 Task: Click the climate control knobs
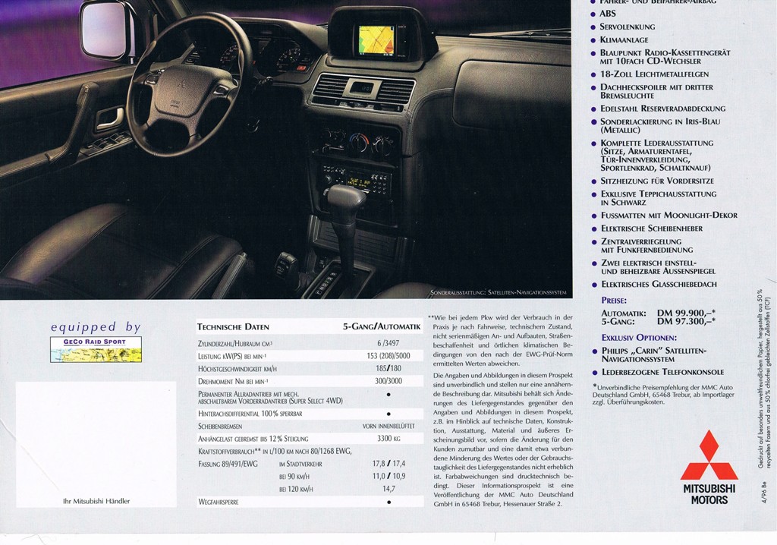(353, 141)
